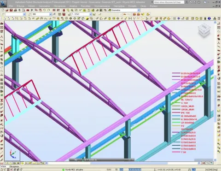This screenshot has width=221, height=171.
Task: Click the Print icon in the top toolbar
Action: [15, 10]
